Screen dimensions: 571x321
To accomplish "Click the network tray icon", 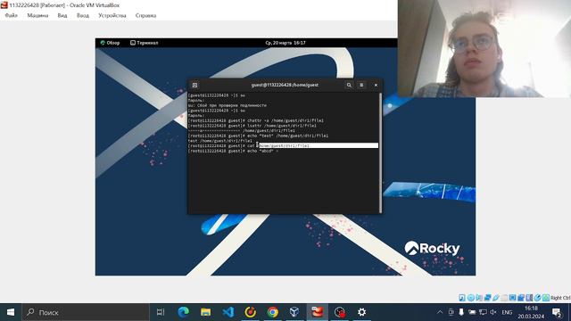I will pos(483,312).
